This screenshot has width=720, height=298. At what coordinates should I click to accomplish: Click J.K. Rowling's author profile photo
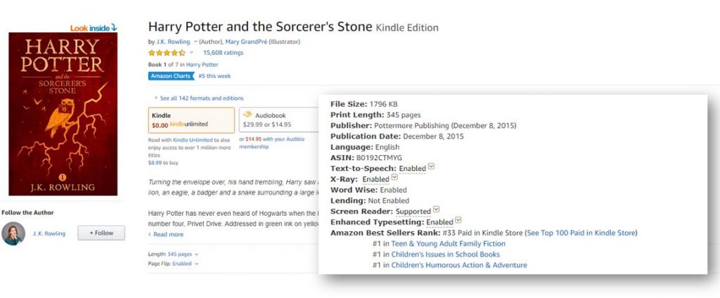coord(13,233)
